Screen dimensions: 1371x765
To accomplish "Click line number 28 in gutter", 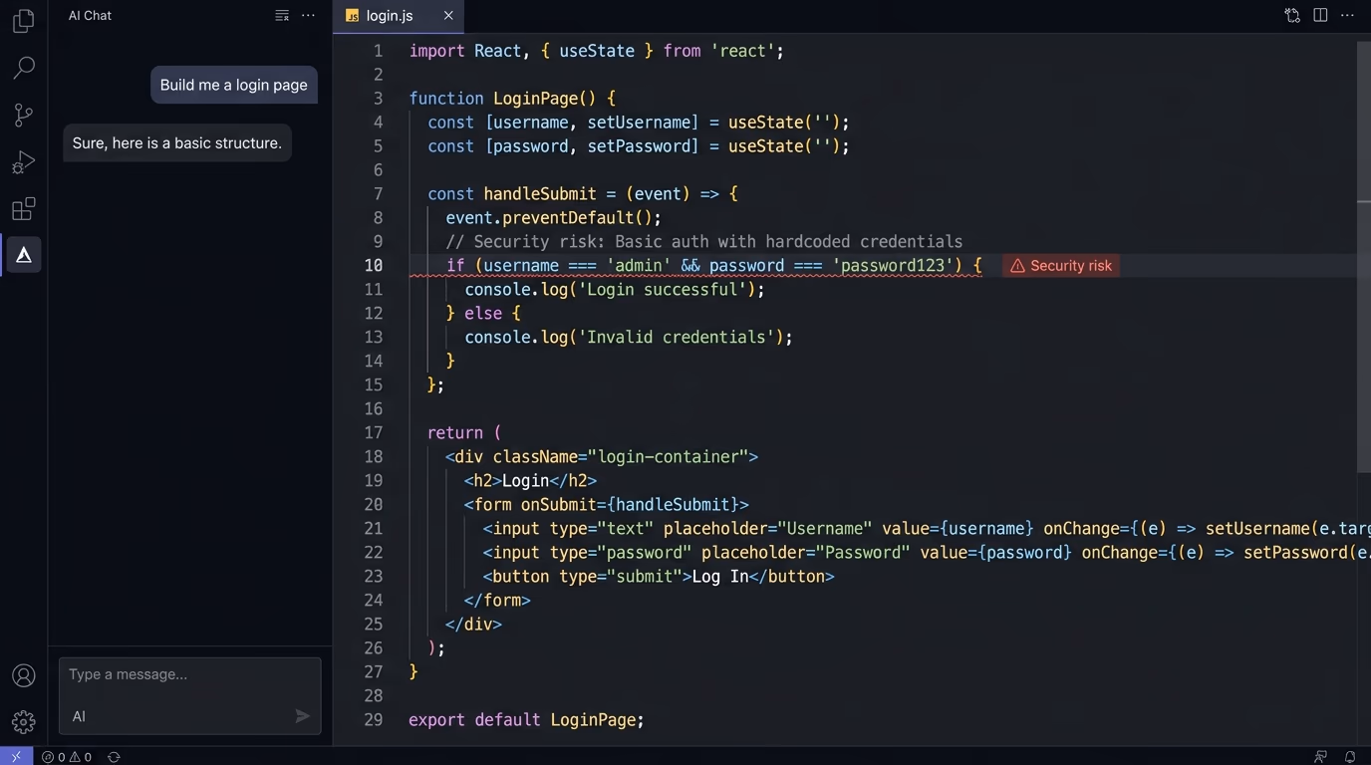I will click(374, 696).
